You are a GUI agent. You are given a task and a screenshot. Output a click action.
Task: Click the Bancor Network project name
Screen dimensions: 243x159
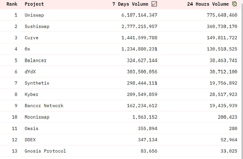tap(44, 106)
